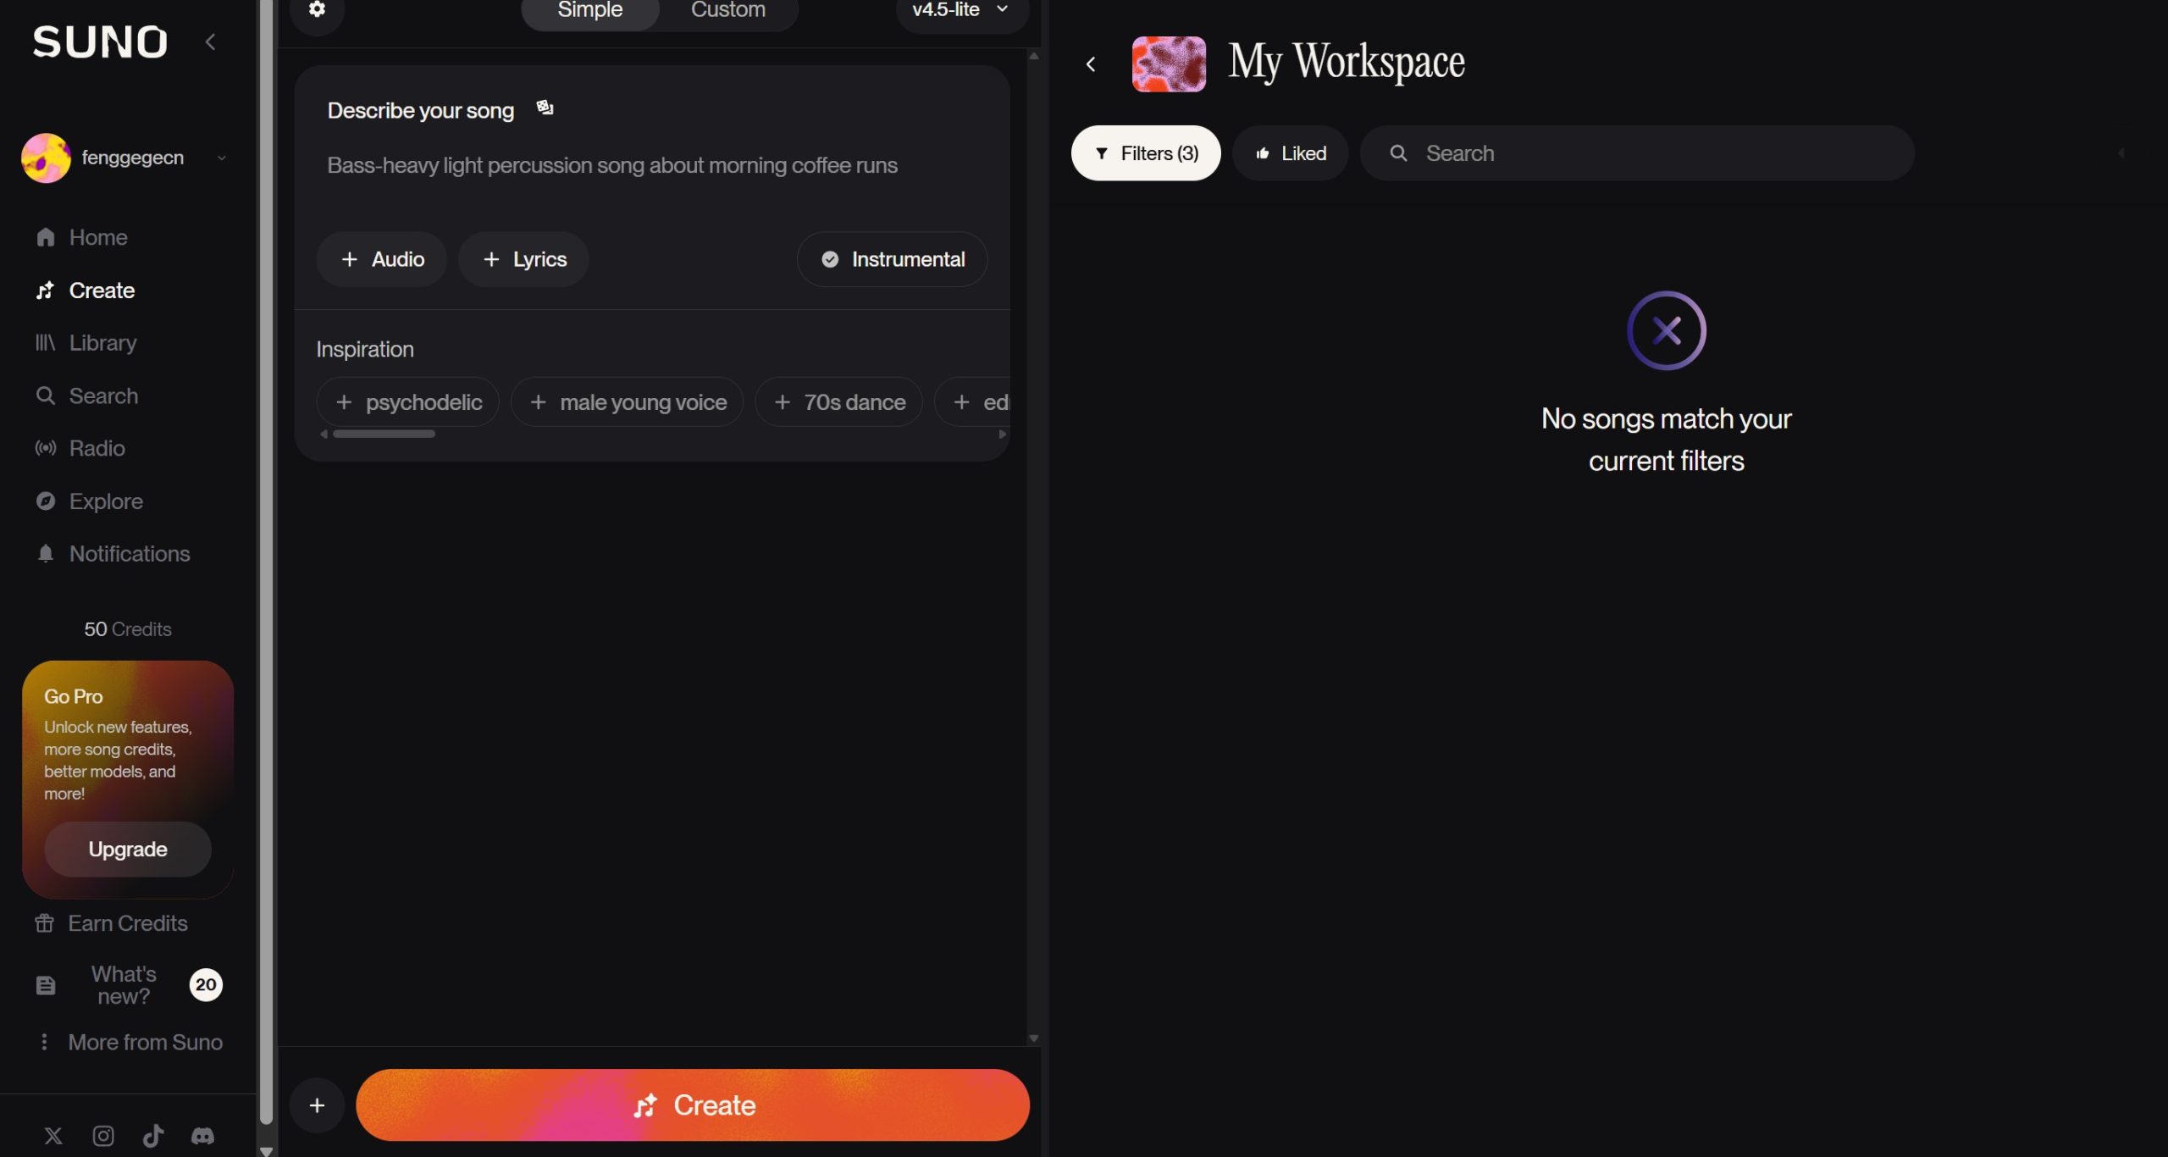Click the dice randomize prompt icon
Image resolution: width=2168 pixels, height=1157 pixels.
tap(545, 108)
